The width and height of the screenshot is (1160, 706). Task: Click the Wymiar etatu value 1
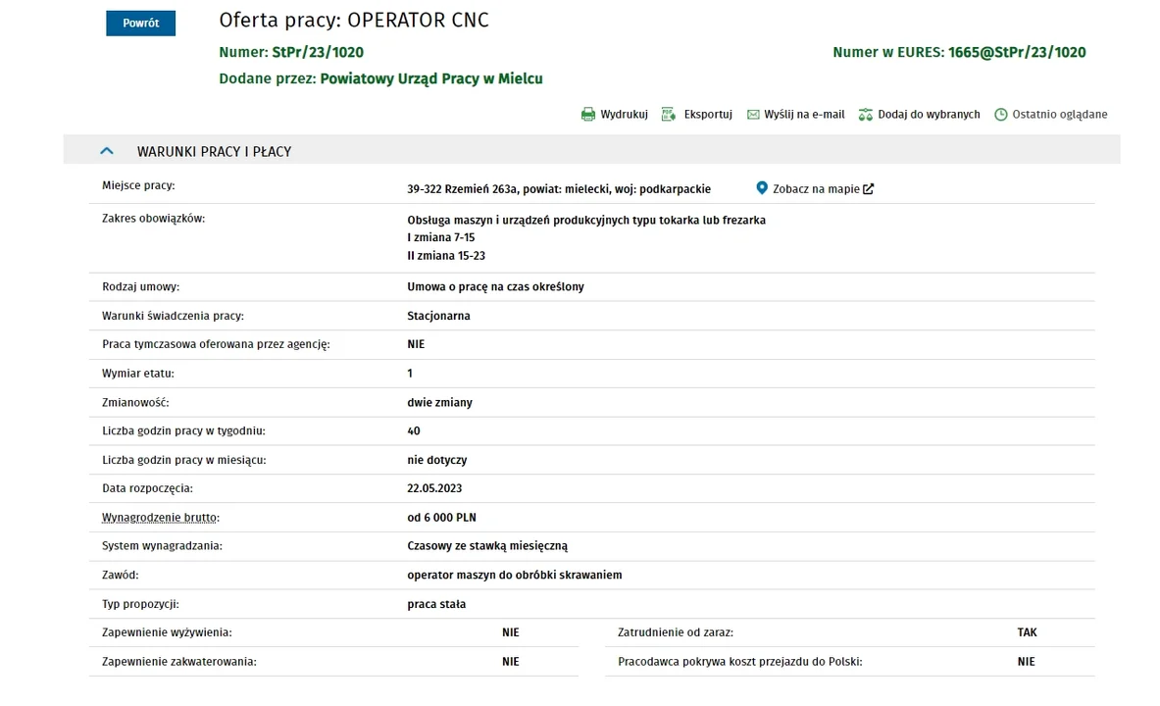(410, 374)
